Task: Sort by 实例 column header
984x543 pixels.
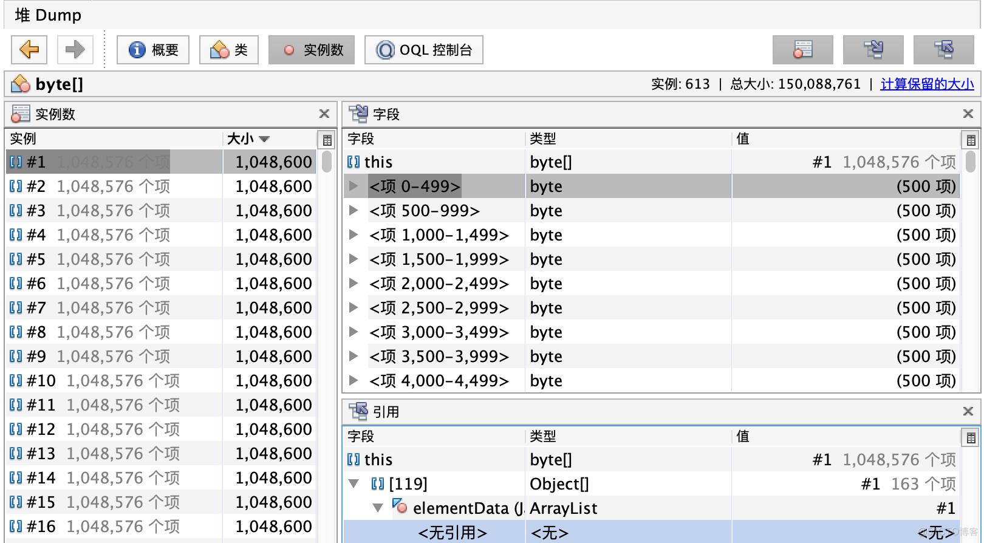Action: pos(114,139)
